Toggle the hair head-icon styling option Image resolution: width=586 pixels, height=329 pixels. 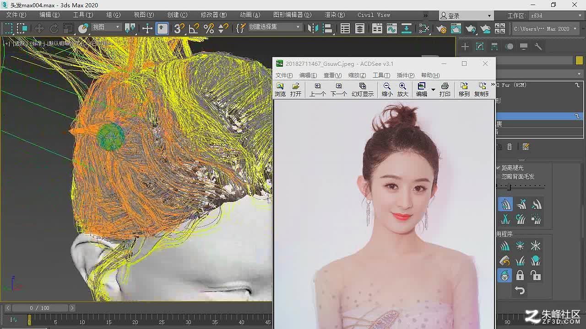click(505, 276)
